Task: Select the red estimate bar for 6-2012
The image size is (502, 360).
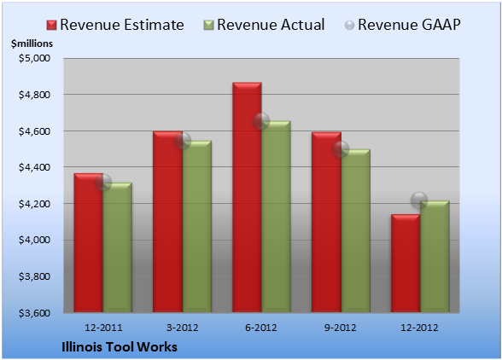Action: (x=247, y=197)
